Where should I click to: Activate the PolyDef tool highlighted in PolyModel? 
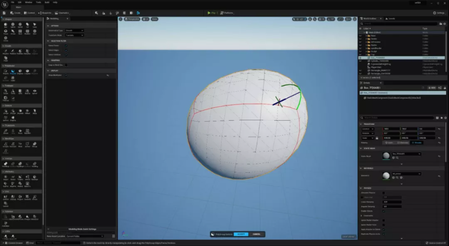click(x=13, y=71)
